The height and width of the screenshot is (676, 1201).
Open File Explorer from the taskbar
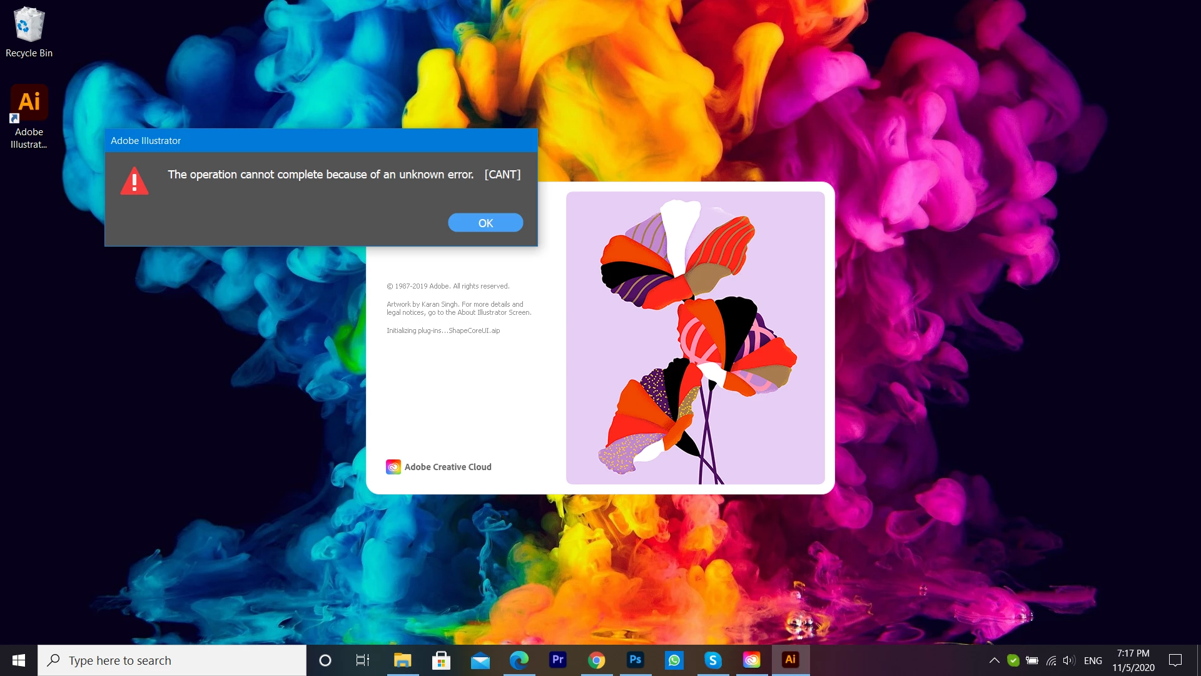tap(402, 660)
